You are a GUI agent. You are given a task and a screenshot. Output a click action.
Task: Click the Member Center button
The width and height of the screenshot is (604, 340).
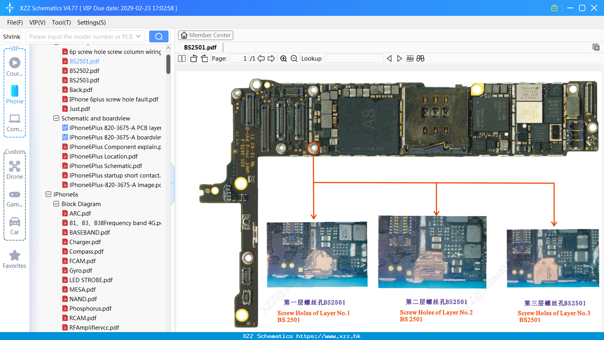tap(205, 35)
